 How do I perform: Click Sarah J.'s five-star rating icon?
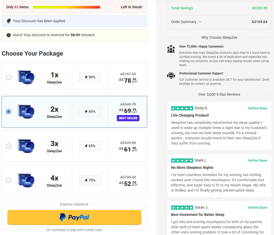click(x=182, y=208)
